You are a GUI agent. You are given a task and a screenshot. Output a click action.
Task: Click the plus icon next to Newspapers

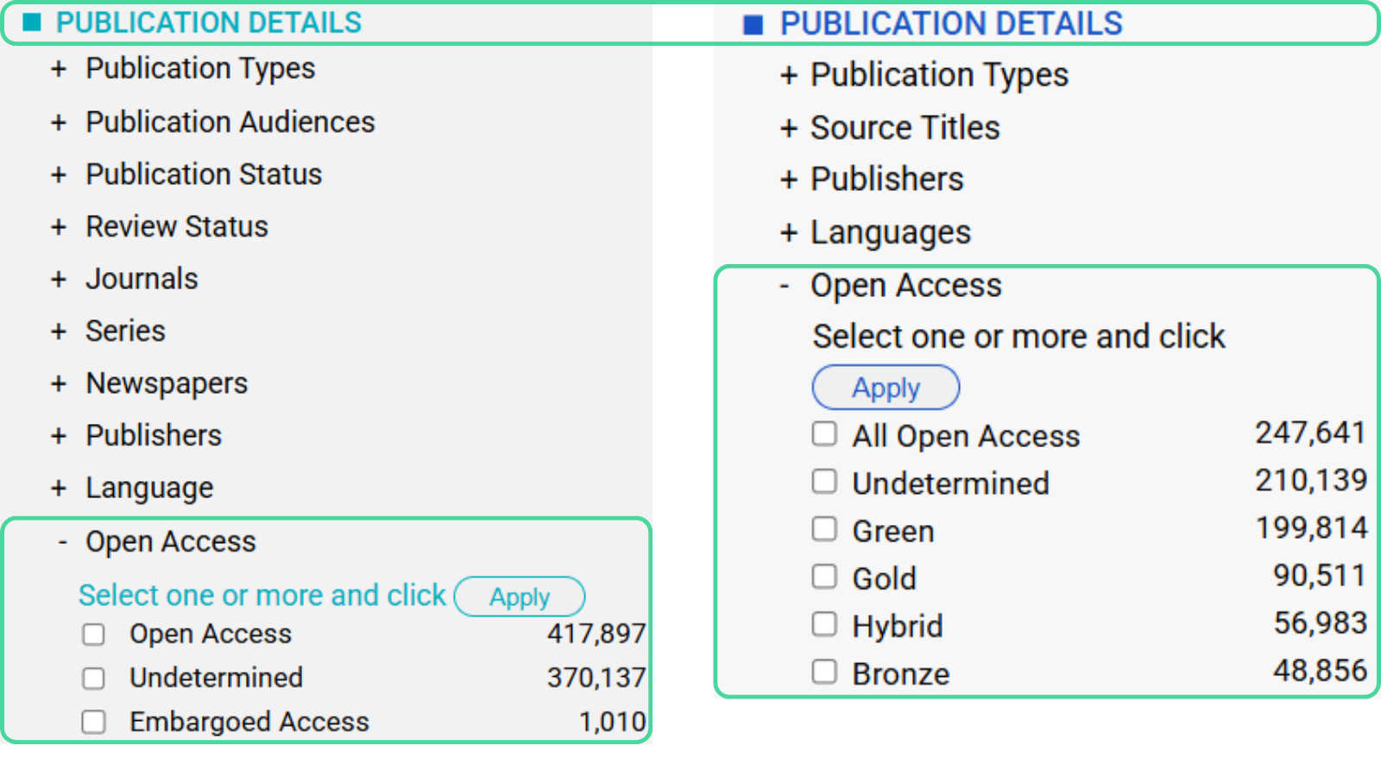pyautogui.click(x=59, y=384)
